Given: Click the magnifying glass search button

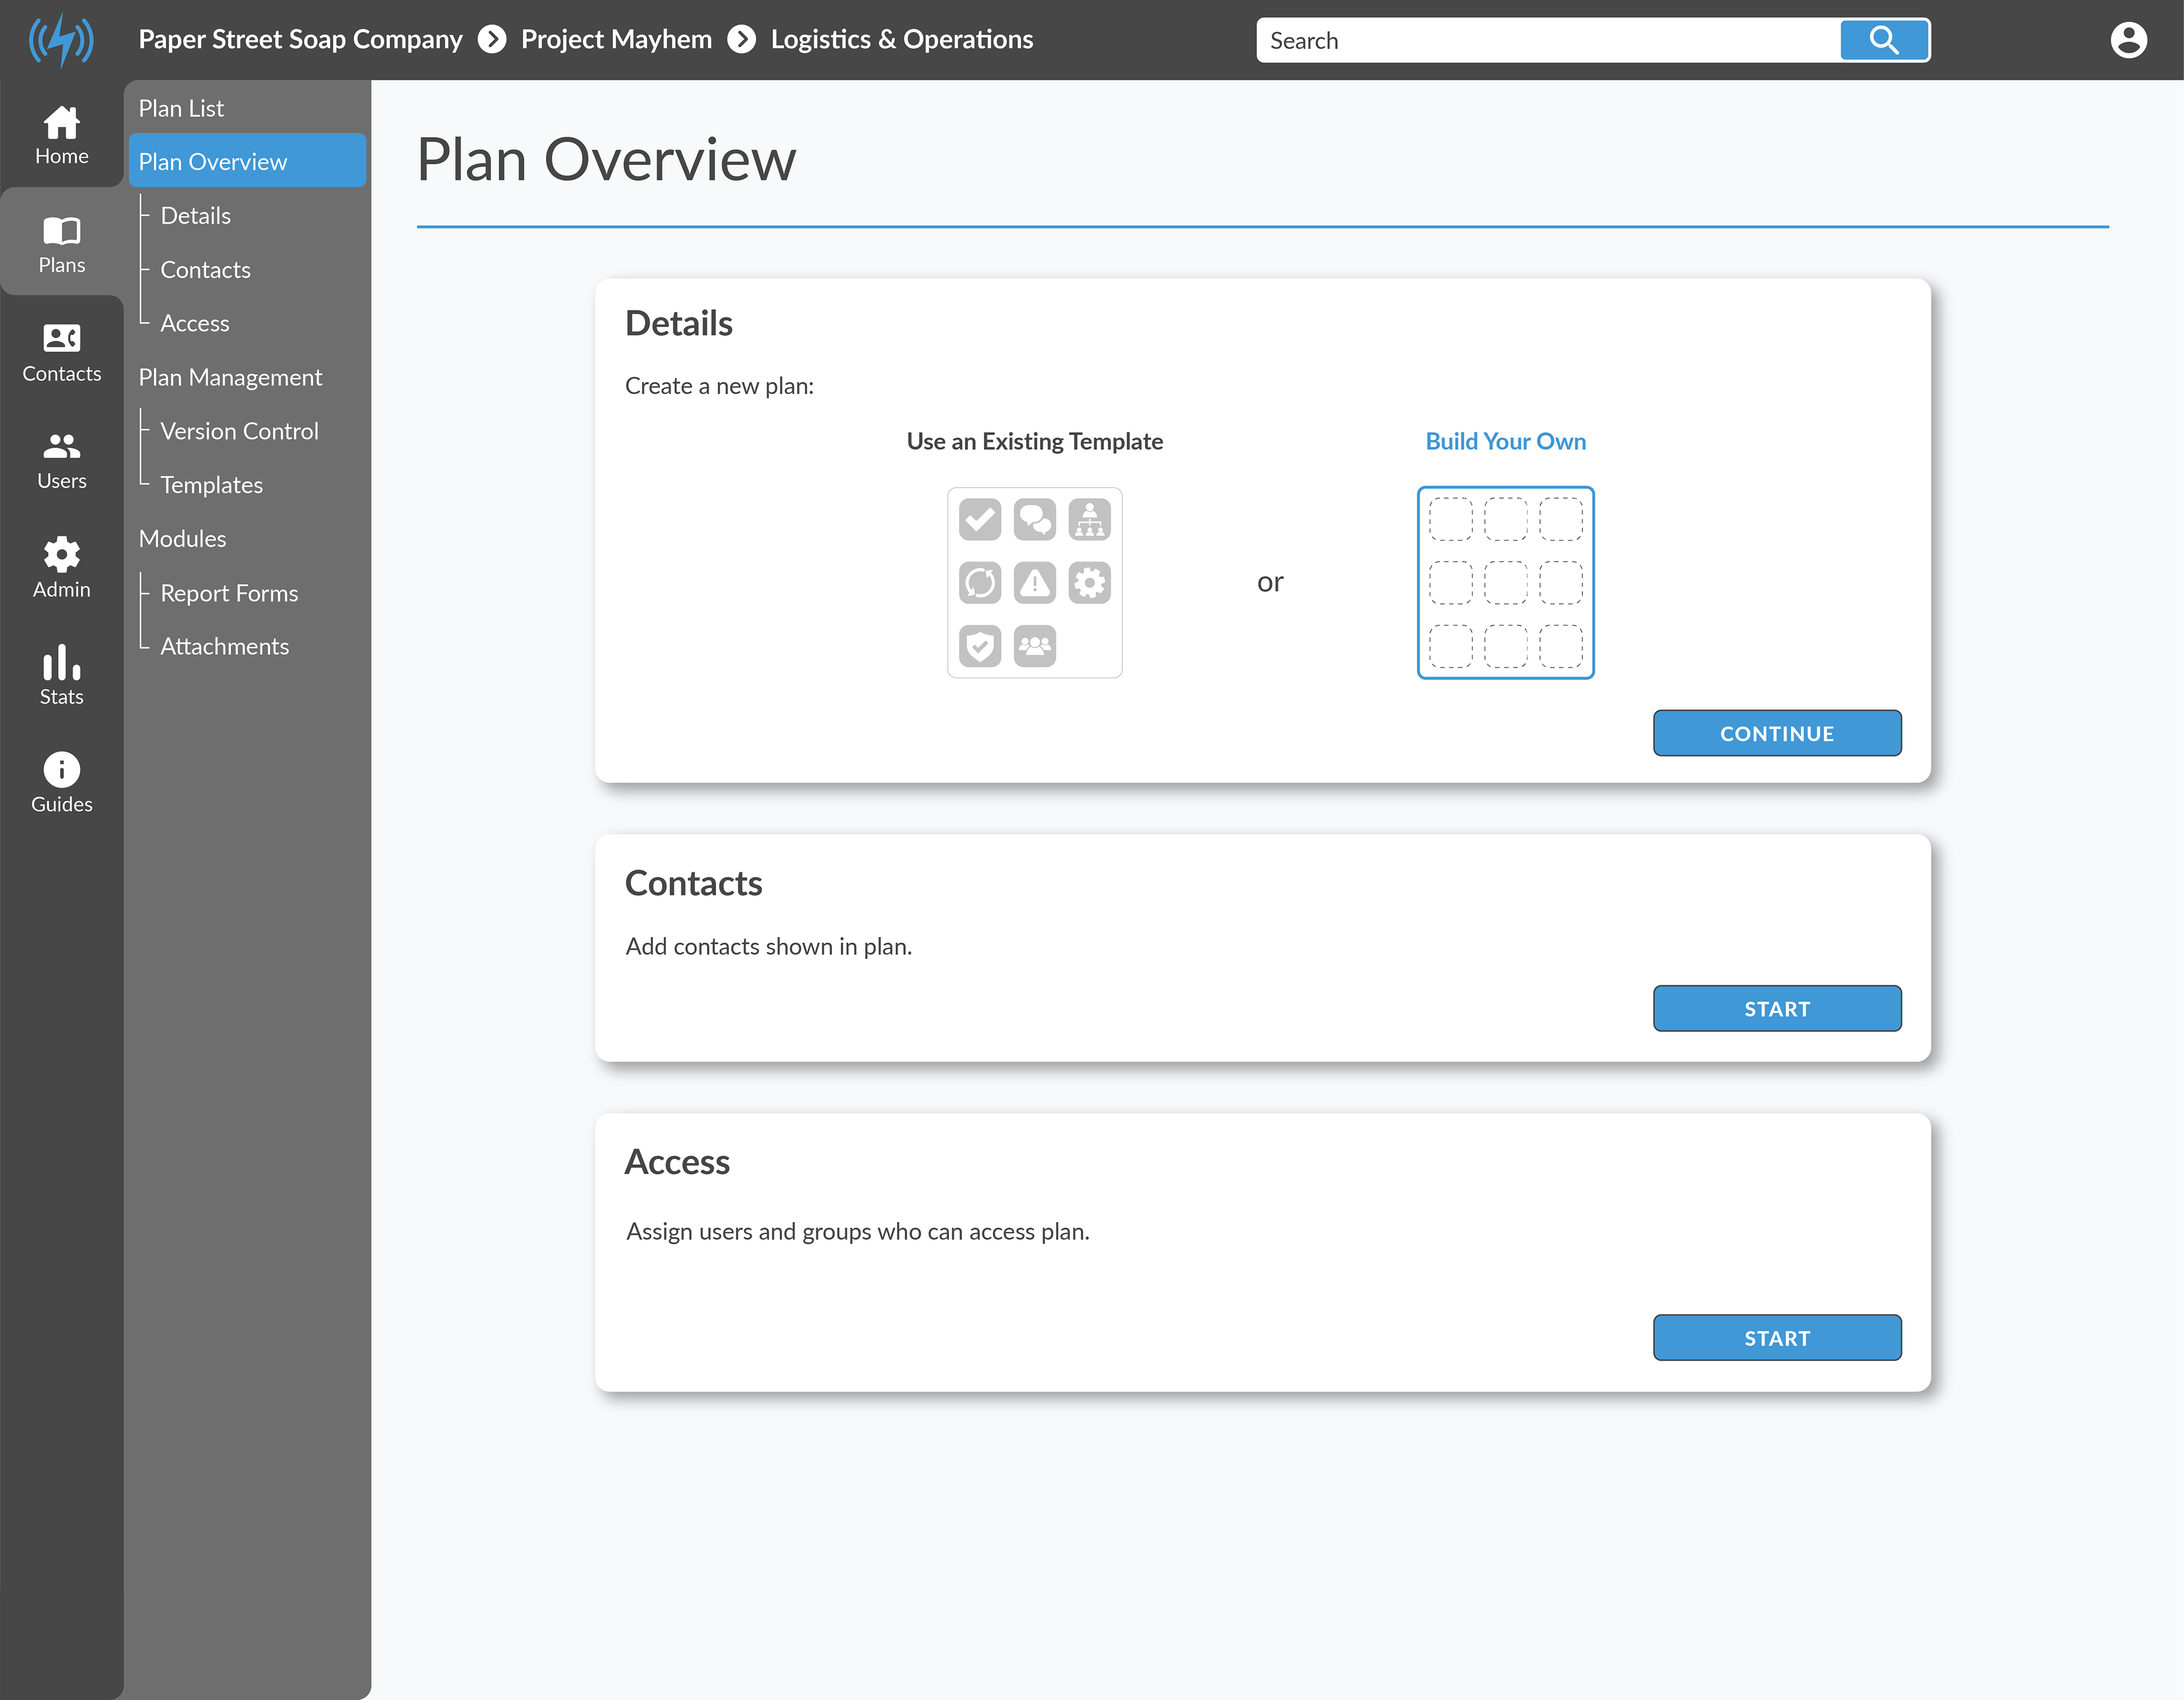Looking at the screenshot, I should coord(1884,40).
